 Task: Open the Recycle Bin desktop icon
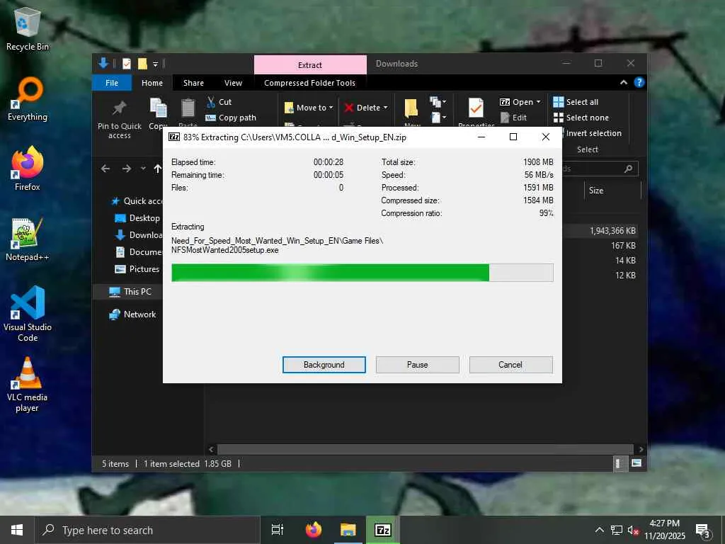point(28,28)
